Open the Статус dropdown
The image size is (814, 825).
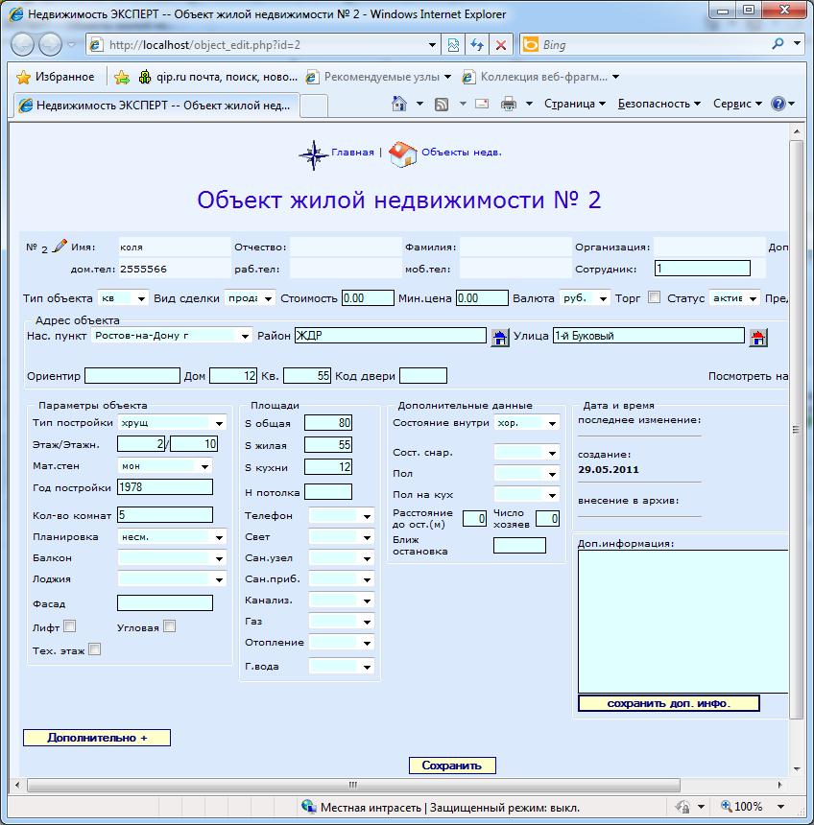click(x=734, y=298)
